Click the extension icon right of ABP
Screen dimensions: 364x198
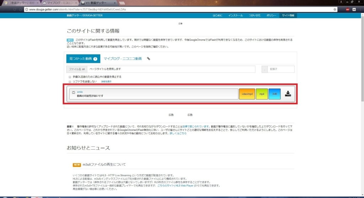click(354, 10)
